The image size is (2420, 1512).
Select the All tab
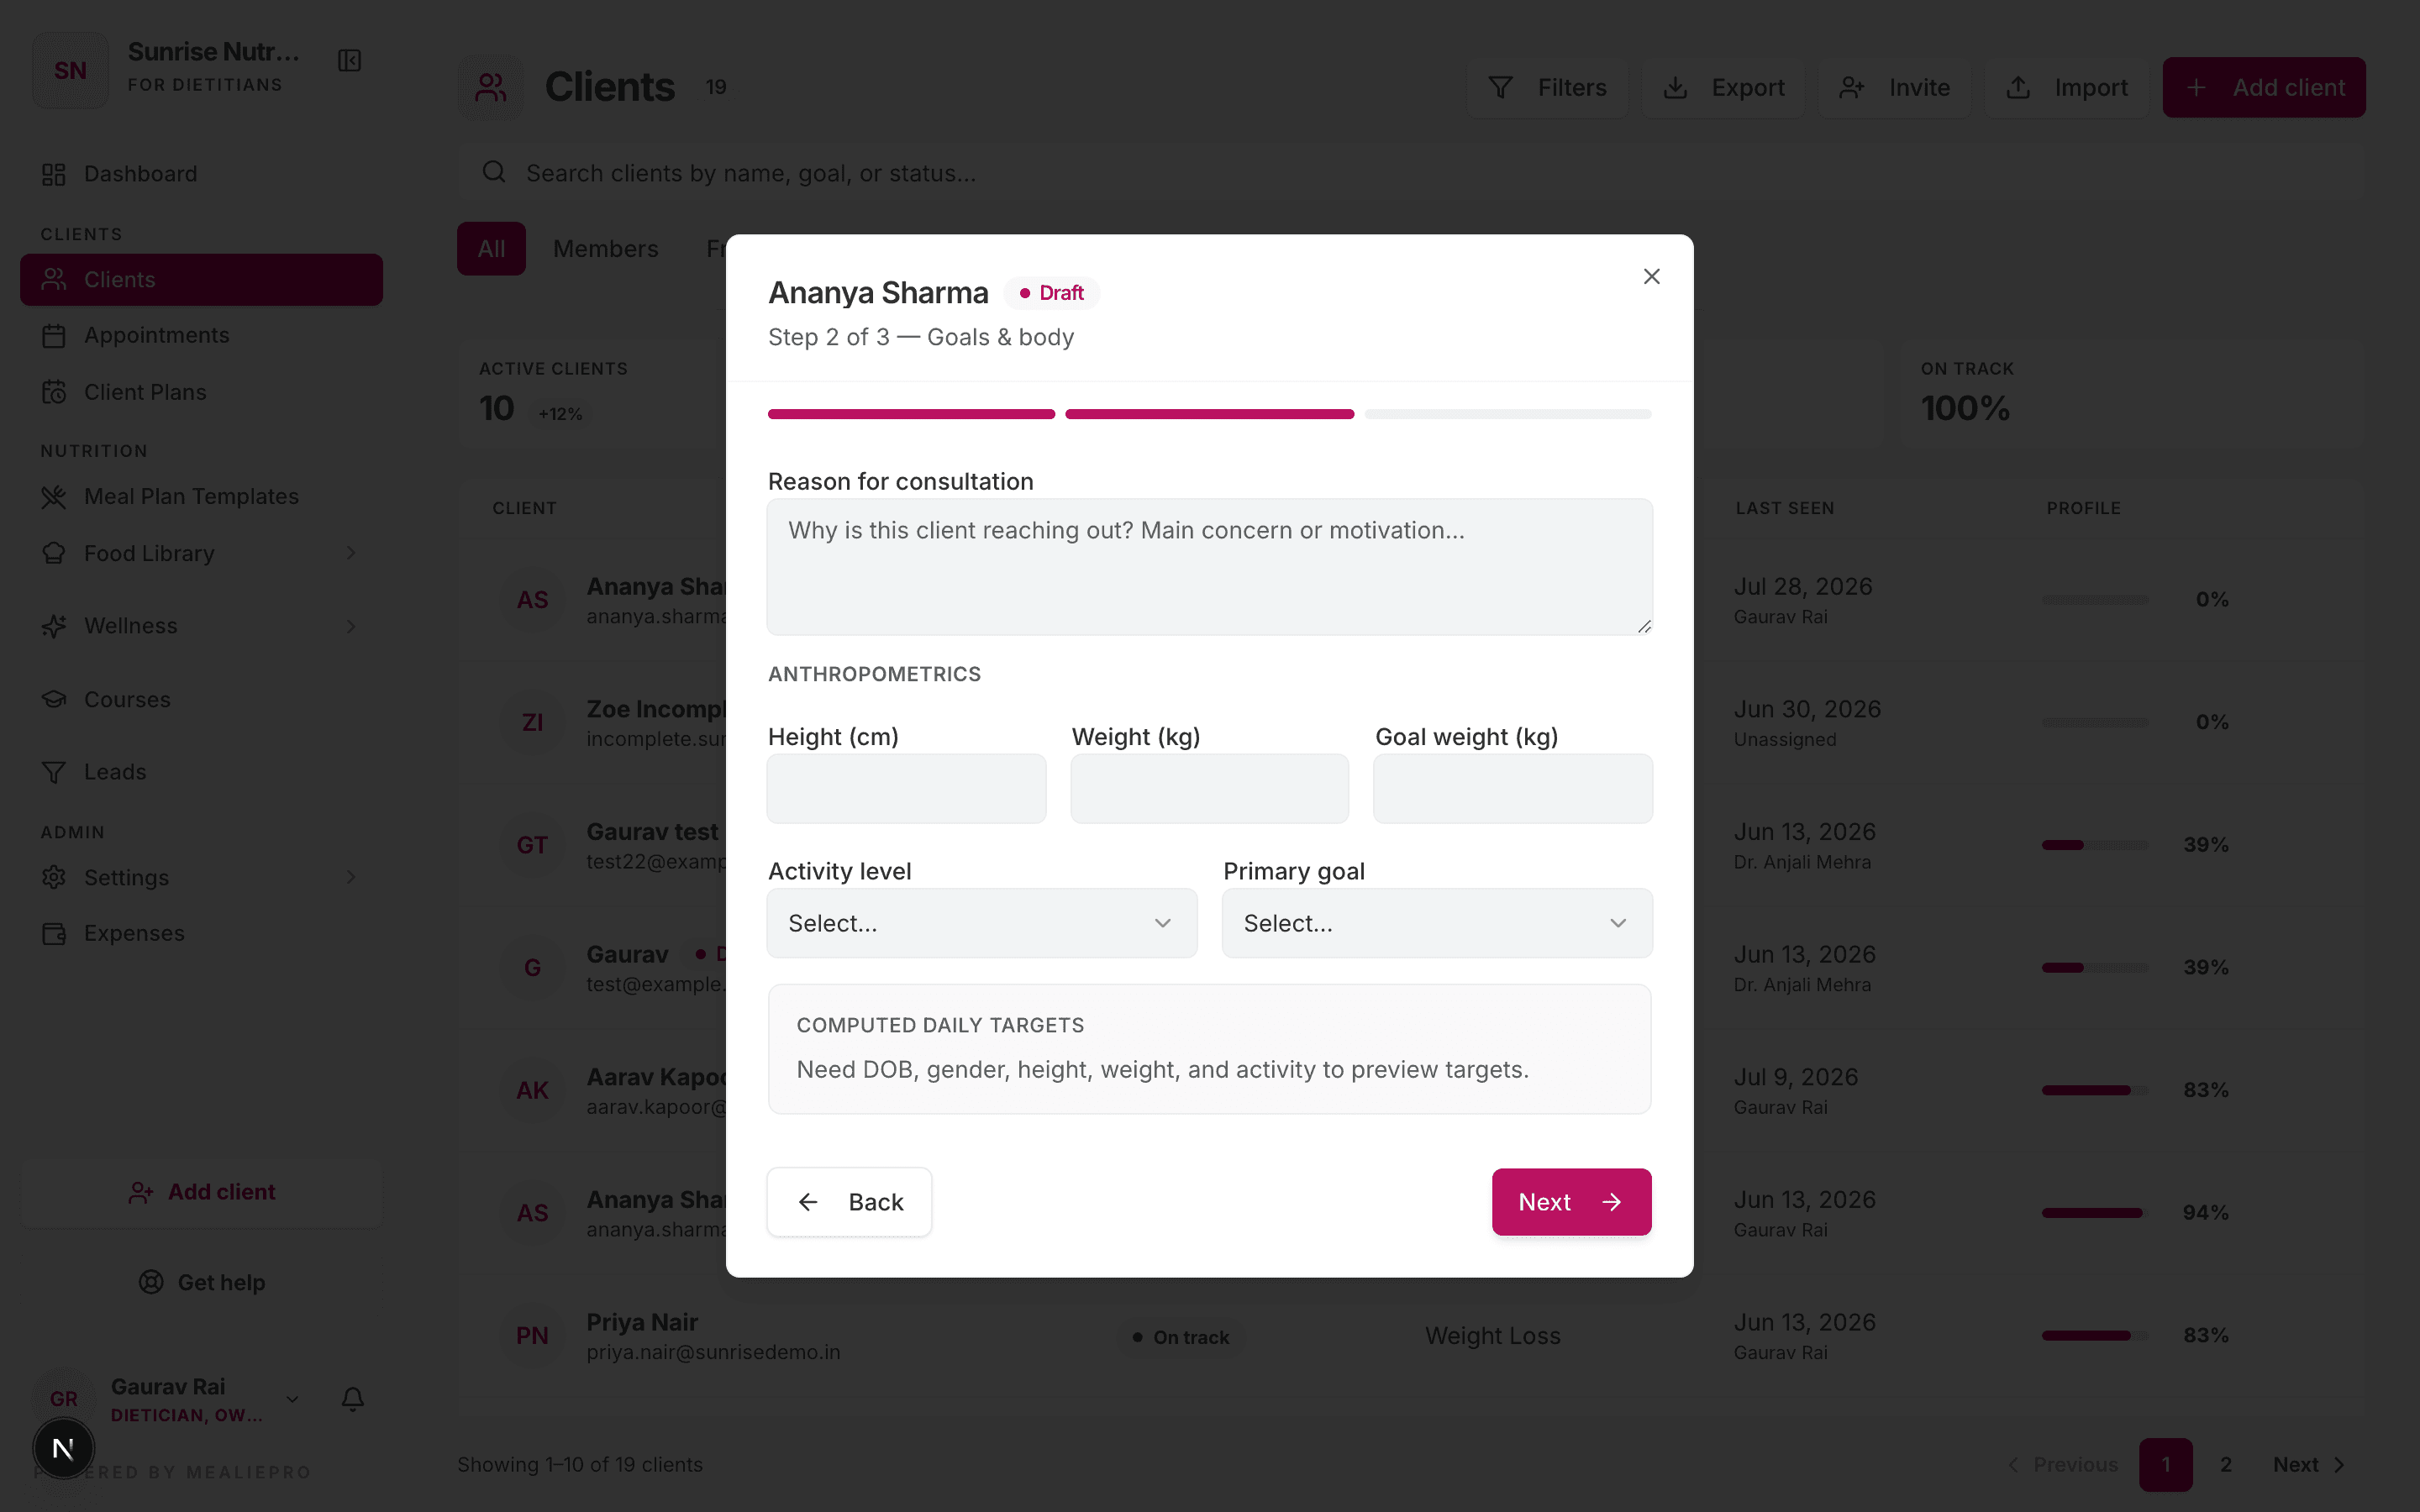(x=491, y=249)
